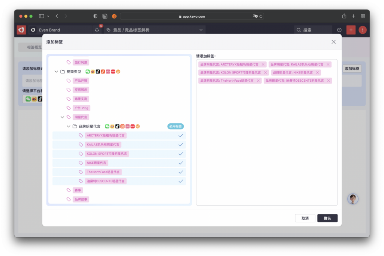Screen dimensions: 384x256
Task: Remove the TheNorthFace明星代言 tag chip
Action: click(258, 81)
